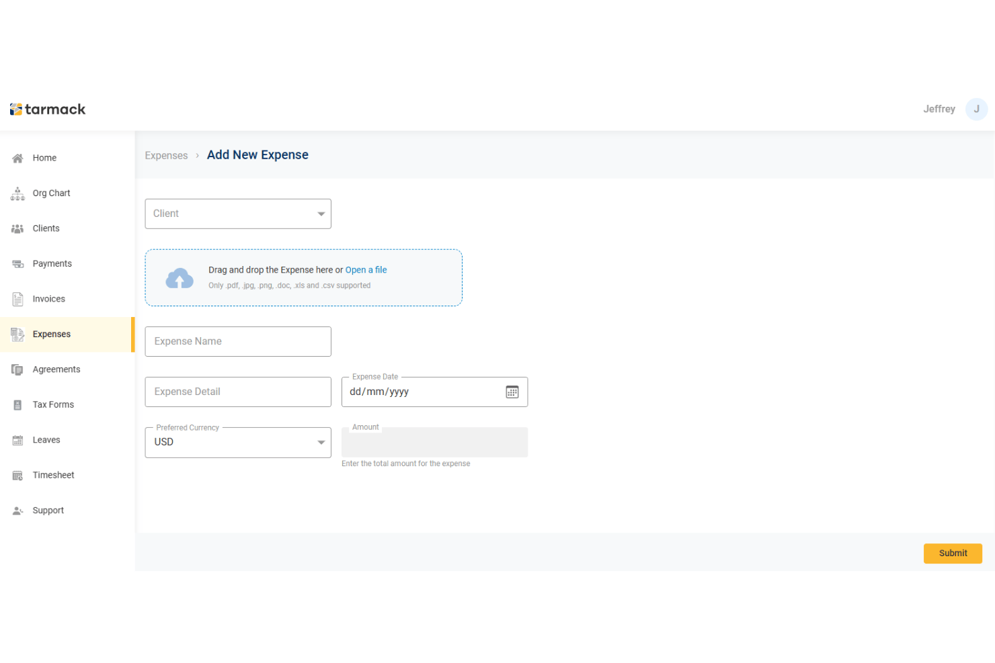Click the Payments card icon
The image size is (995, 663).
click(17, 264)
